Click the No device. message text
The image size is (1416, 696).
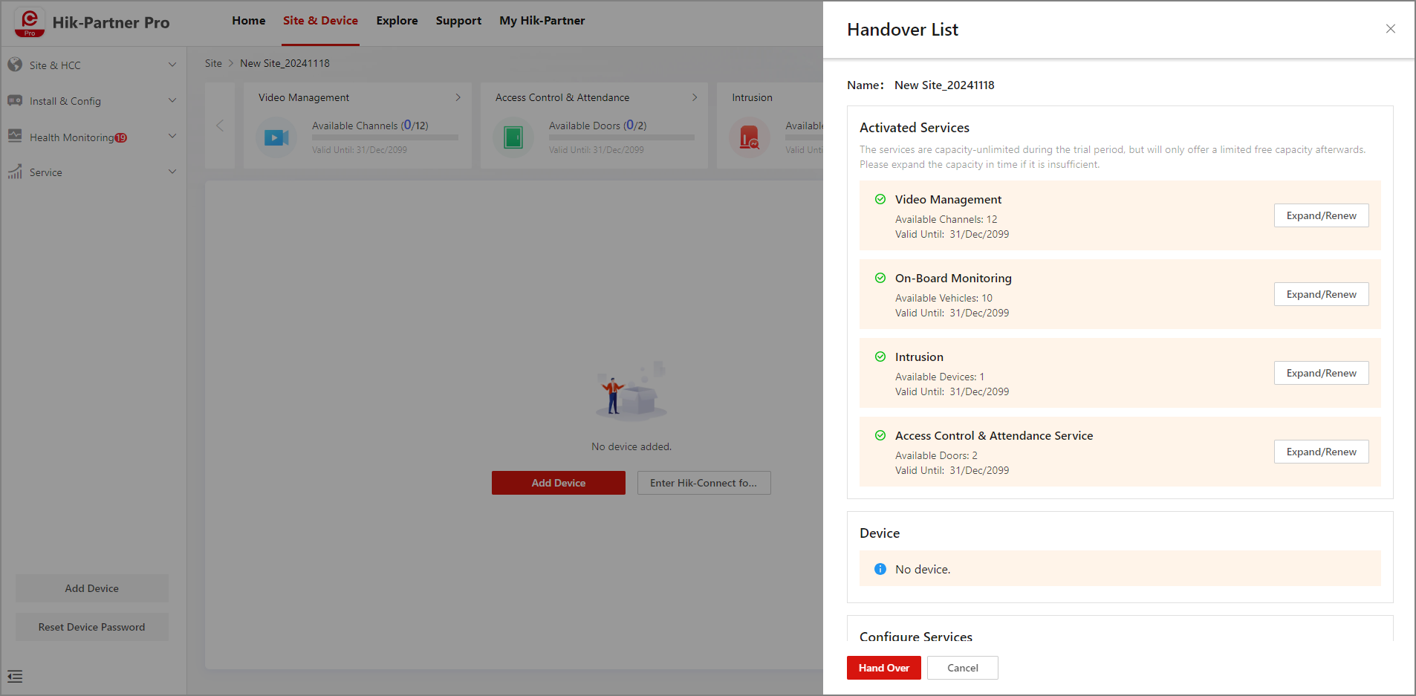[923, 569]
